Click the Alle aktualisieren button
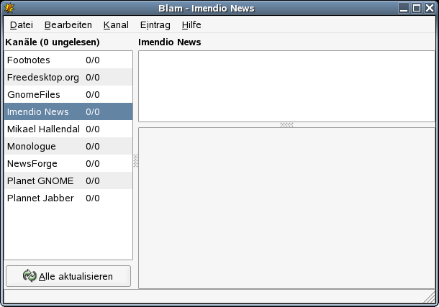 click(68, 276)
